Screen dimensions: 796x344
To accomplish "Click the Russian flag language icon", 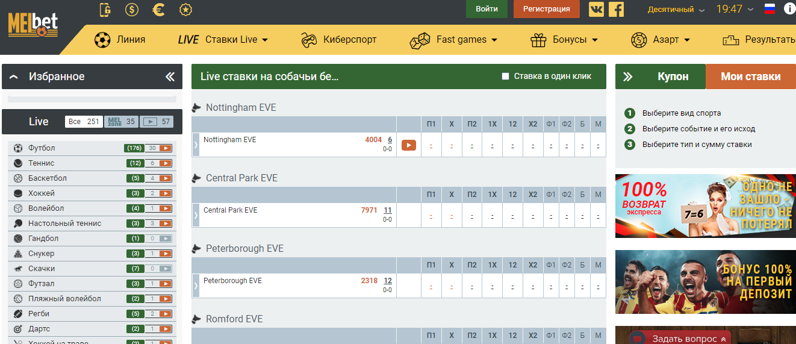I will coord(770,8).
